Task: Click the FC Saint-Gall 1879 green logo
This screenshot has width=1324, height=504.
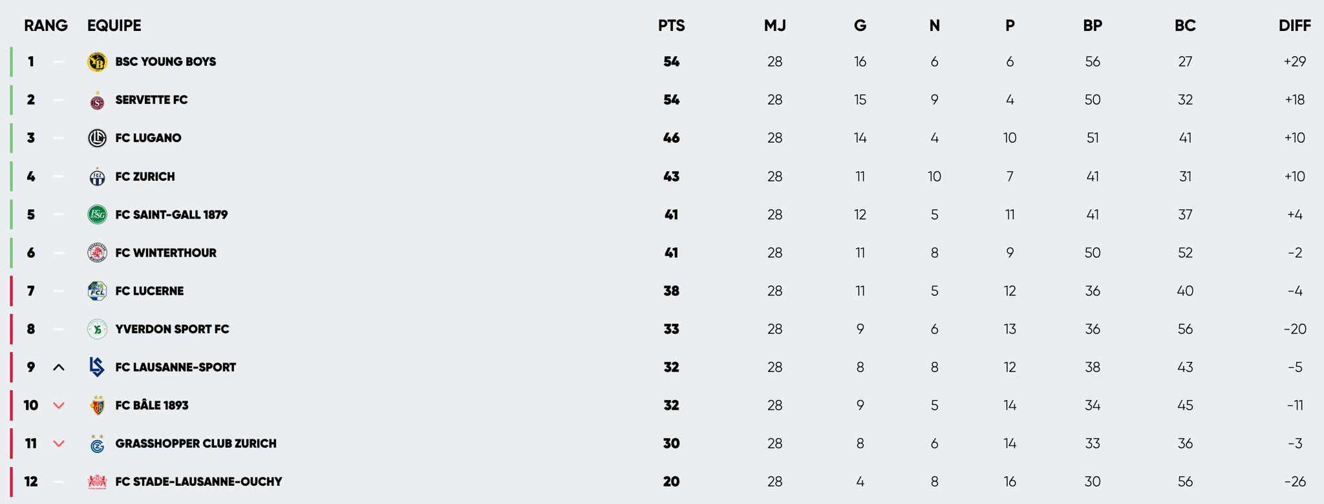Action: point(97,215)
